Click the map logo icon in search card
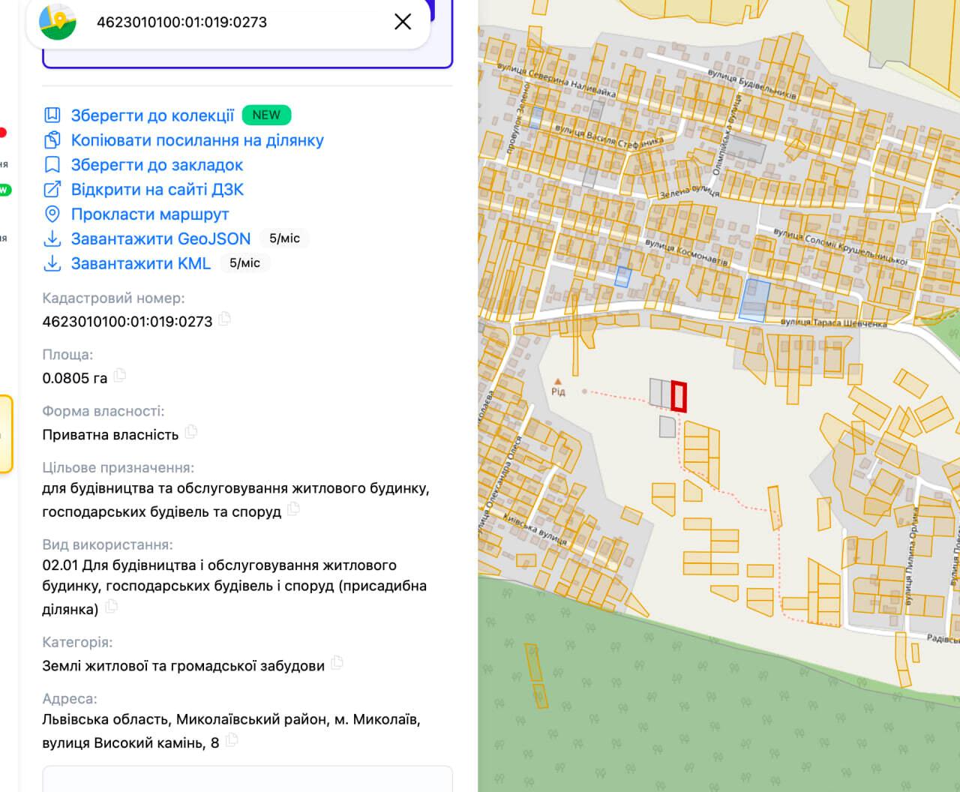The height and width of the screenshot is (792, 960). pos(58,22)
